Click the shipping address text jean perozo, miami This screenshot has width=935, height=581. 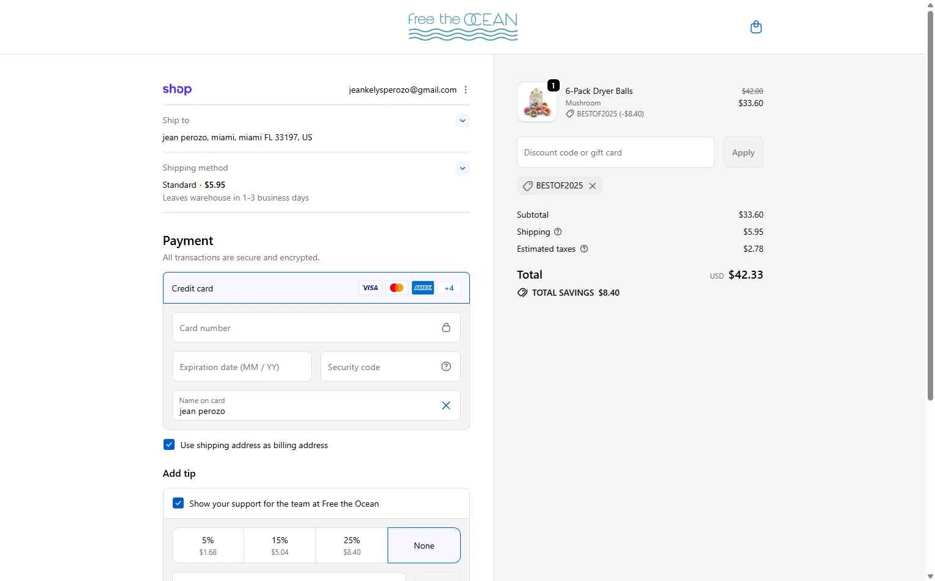237,137
